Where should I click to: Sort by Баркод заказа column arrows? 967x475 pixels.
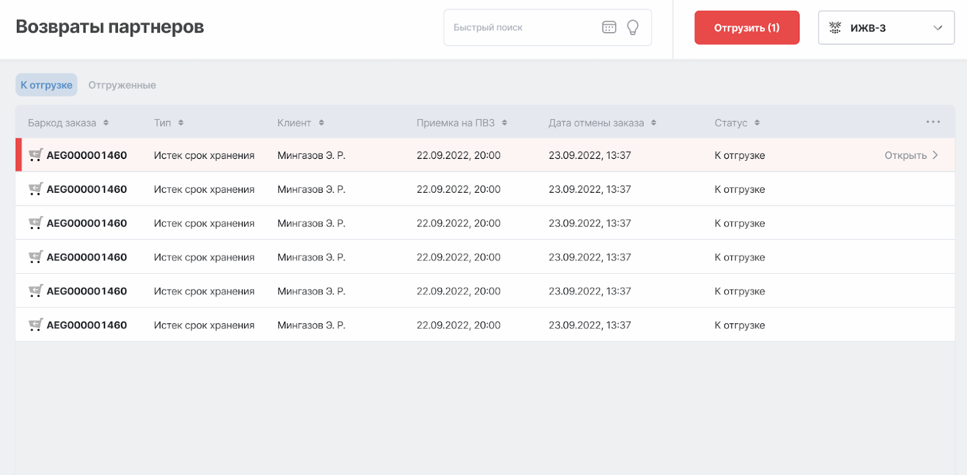pyautogui.click(x=106, y=123)
